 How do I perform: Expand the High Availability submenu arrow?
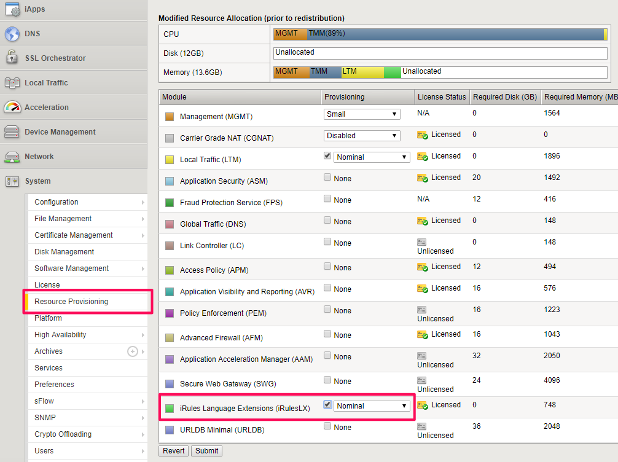point(143,335)
